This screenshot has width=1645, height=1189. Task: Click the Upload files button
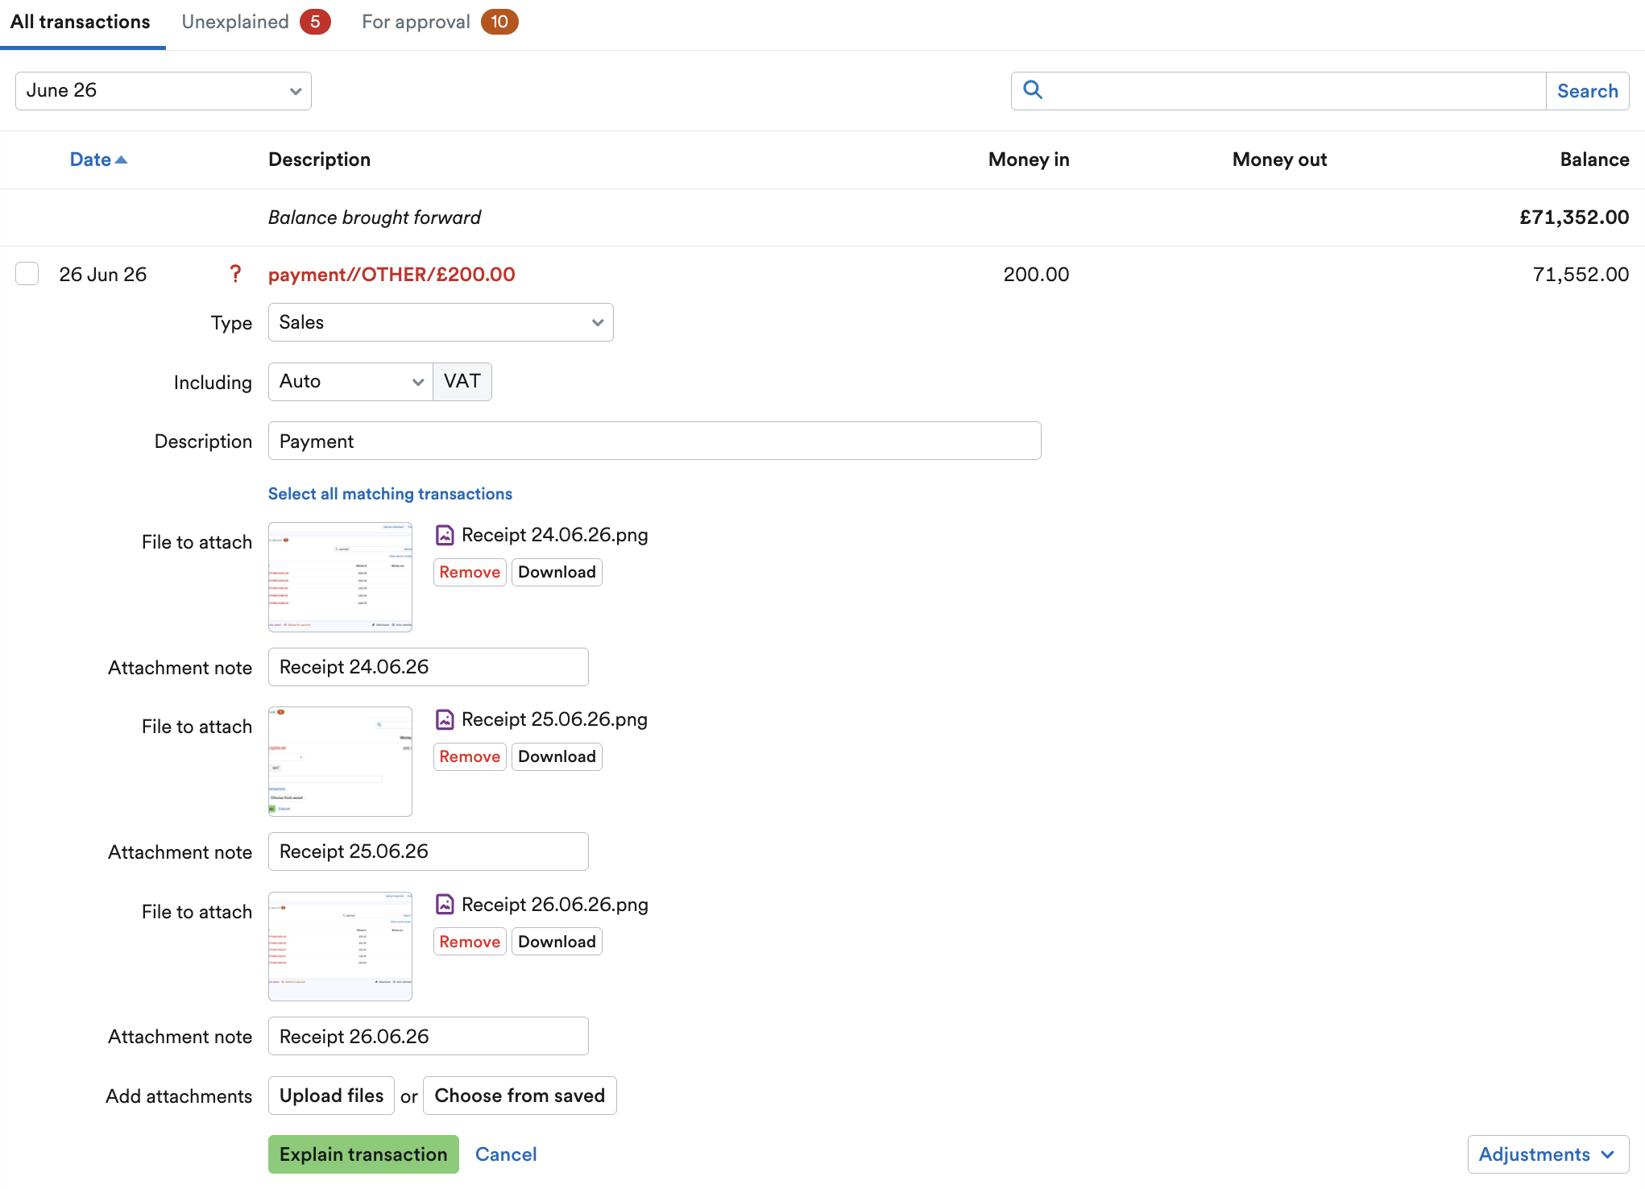tap(331, 1096)
